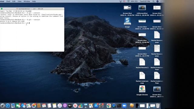This screenshot has height=109, width=194.
Task: Click Google Chrome in the Dock
Action: [109, 106]
